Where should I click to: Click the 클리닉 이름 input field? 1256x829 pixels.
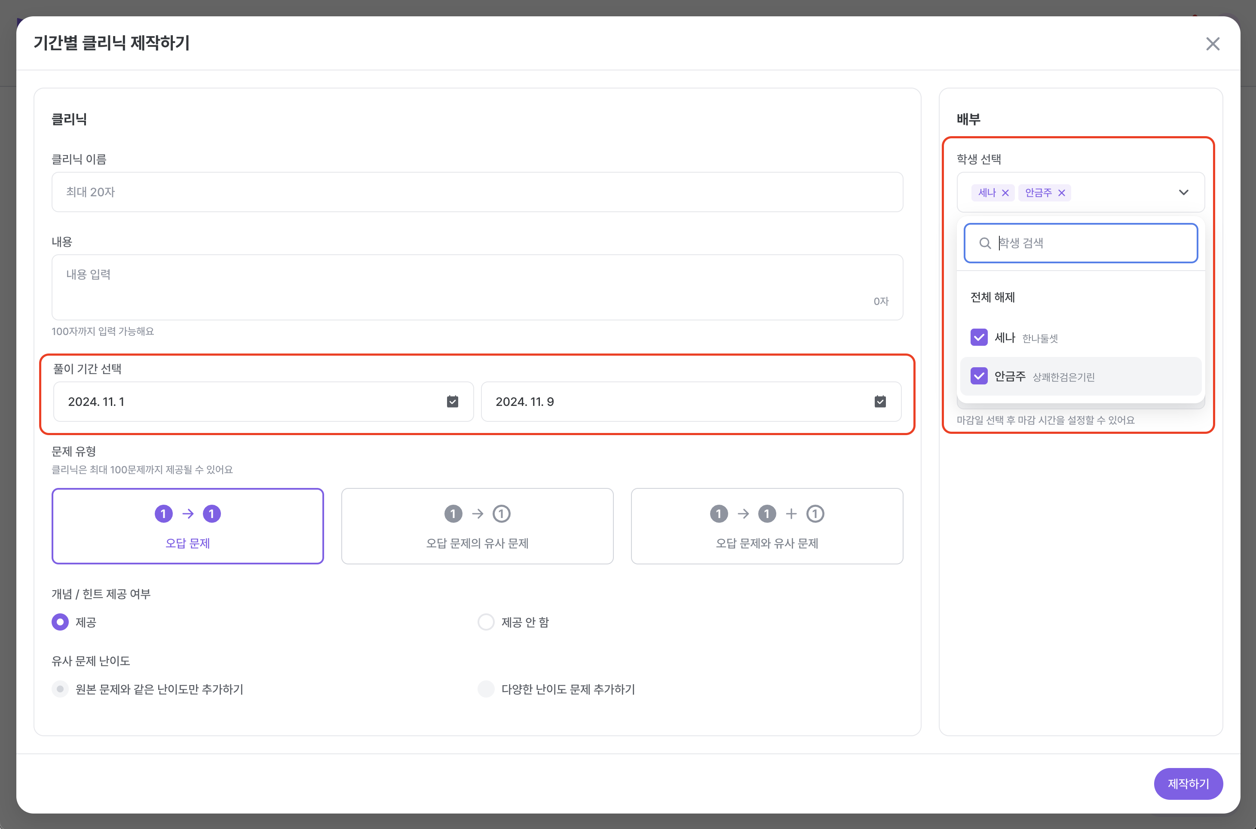[x=477, y=192]
